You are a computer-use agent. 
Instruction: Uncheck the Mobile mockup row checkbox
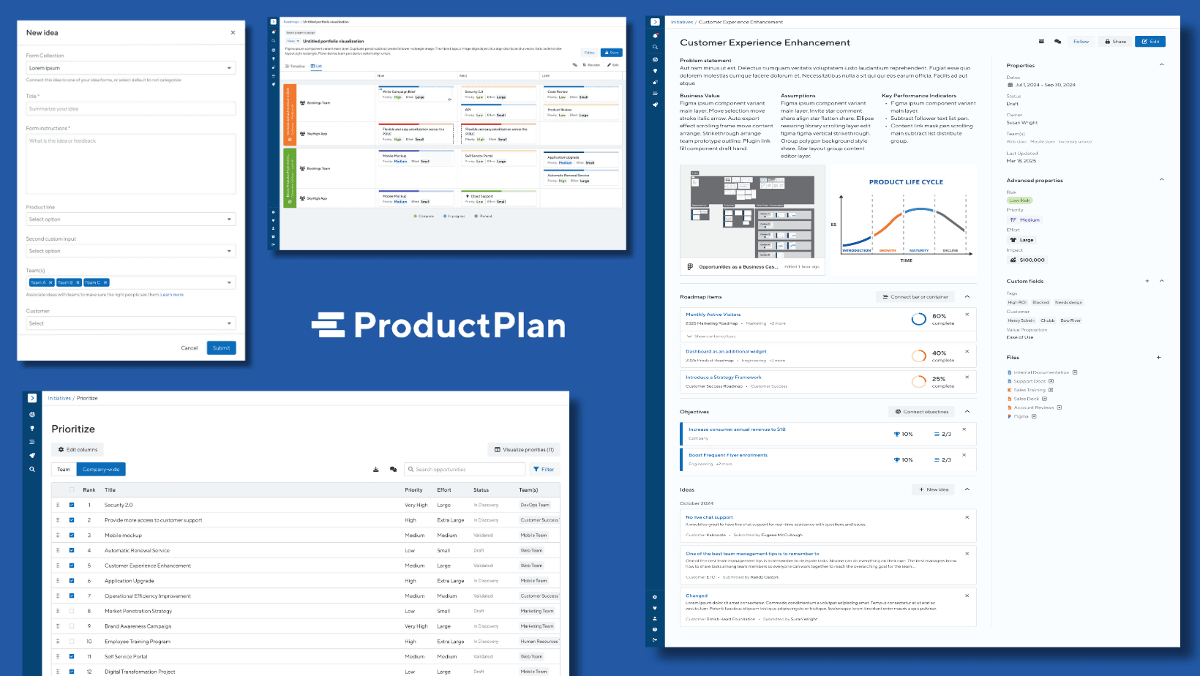[x=72, y=535]
